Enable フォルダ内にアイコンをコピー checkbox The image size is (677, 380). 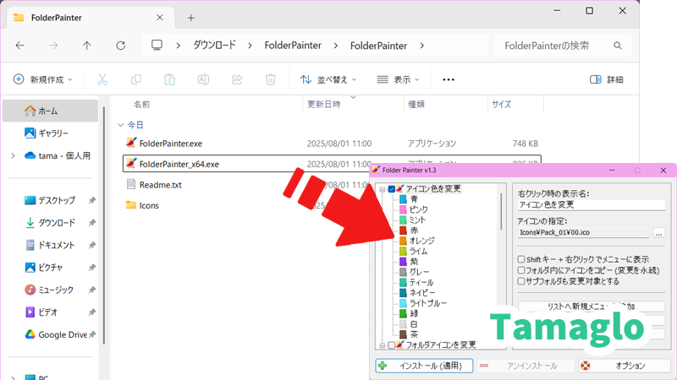point(521,270)
